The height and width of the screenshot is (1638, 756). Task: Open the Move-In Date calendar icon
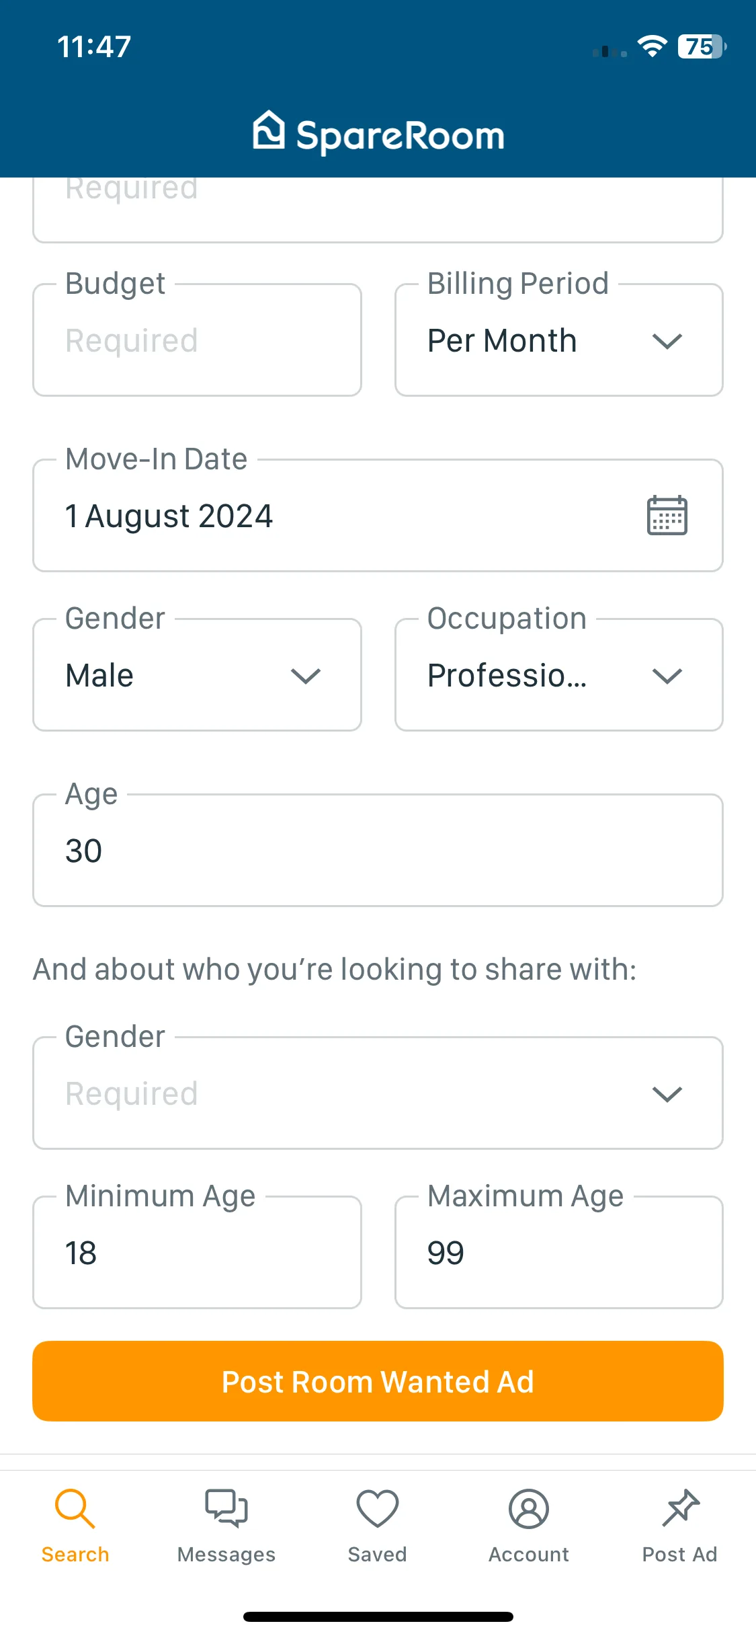click(x=667, y=516)
